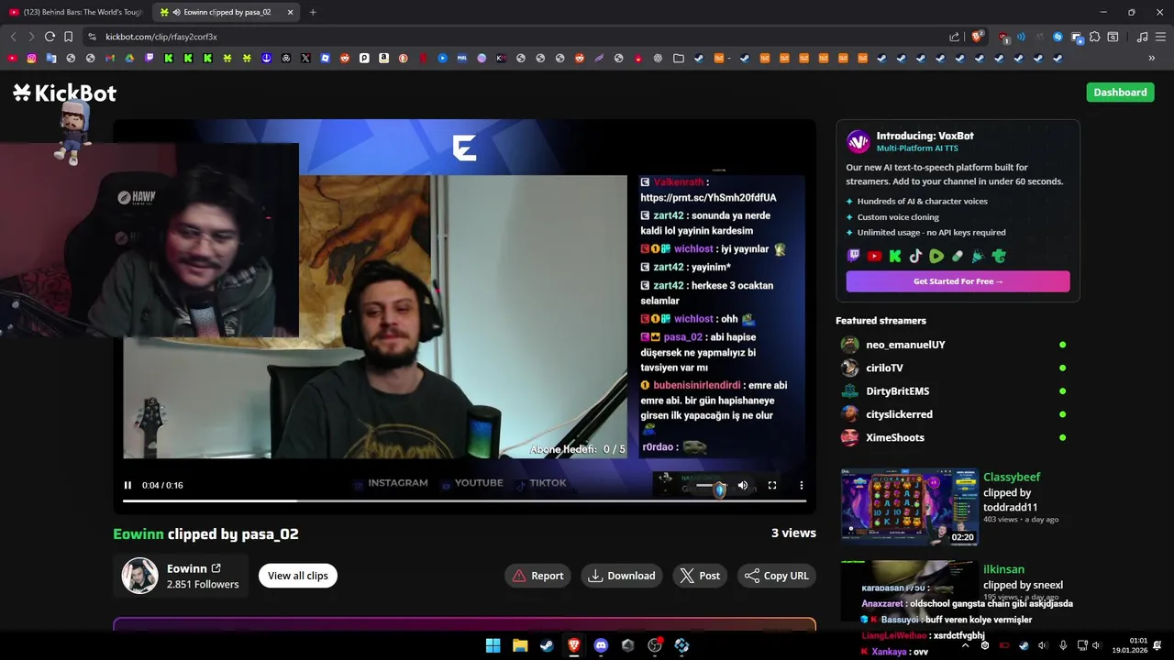Screen dimensions: 1174x660
Task: Enter fullscreen mode on video player
Action: pyautogui.click(x=772, y=485)
